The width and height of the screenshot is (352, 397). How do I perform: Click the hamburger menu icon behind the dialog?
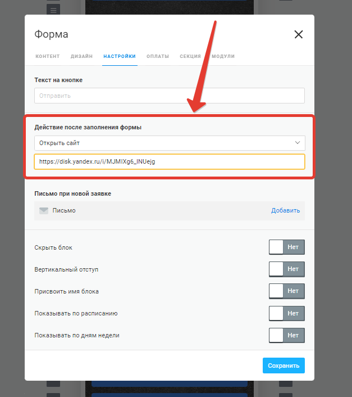pos(53,10)
